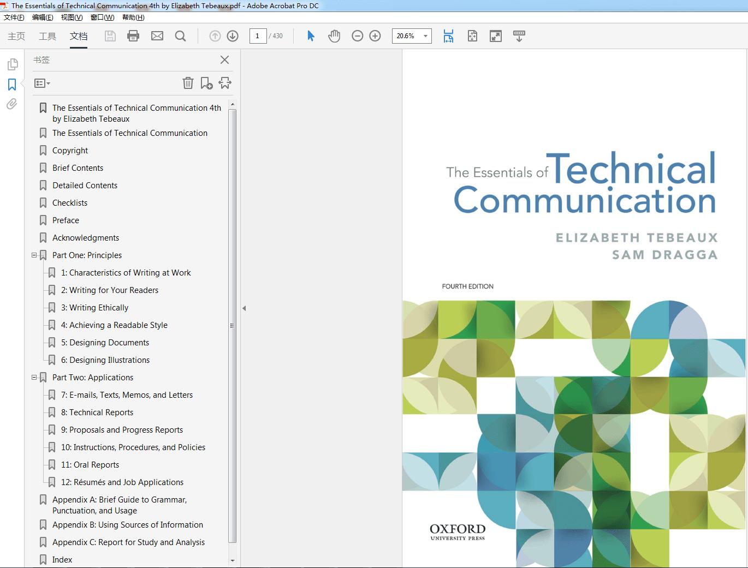Delete selected bookmark with trash icon
The width and height of the screenshot is (748, 568).
tap(188, 83)
